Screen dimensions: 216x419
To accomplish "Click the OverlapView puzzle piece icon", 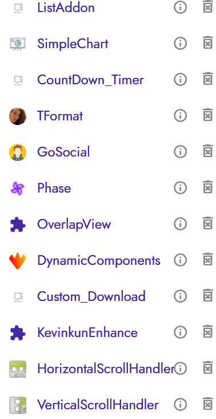I will click(x=18, y=225).
